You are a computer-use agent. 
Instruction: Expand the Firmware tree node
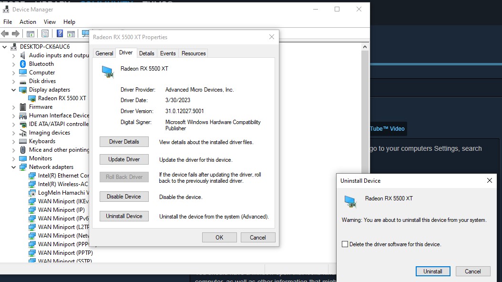tap(13, 107)
